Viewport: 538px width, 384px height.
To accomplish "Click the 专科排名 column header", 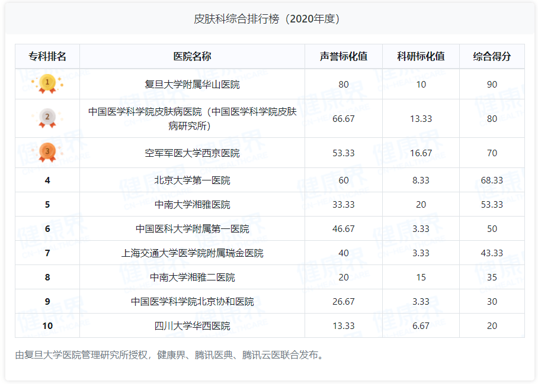I will click(x=47, y=57).
